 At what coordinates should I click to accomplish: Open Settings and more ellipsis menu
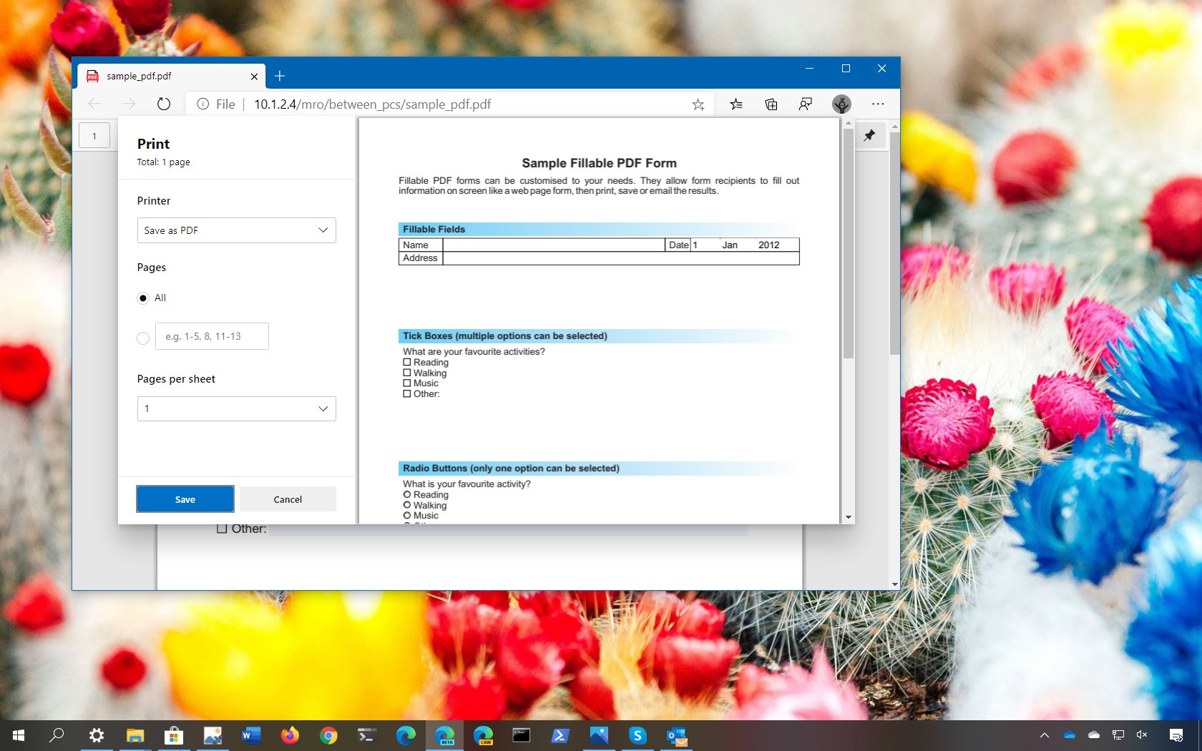878,104
